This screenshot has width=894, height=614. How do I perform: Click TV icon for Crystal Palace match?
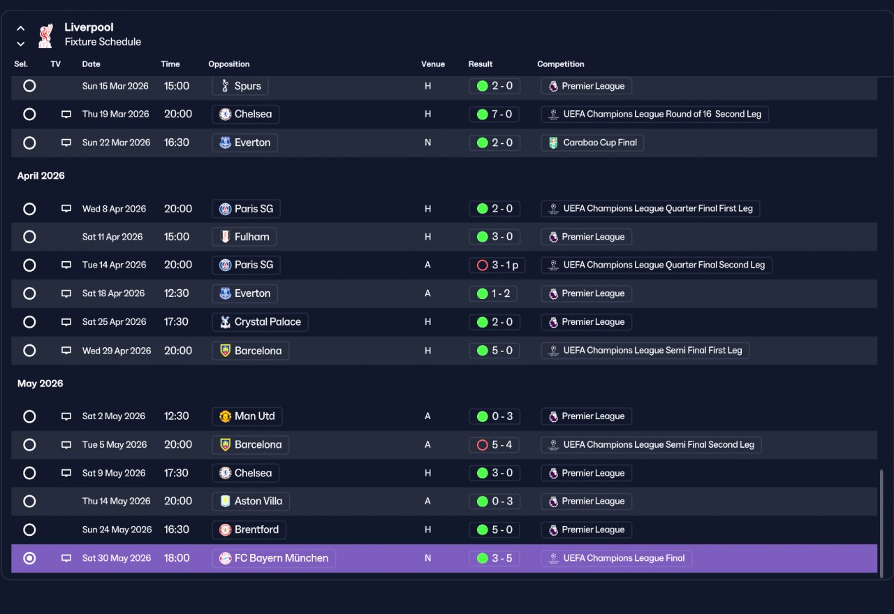[x=66, y=322]
